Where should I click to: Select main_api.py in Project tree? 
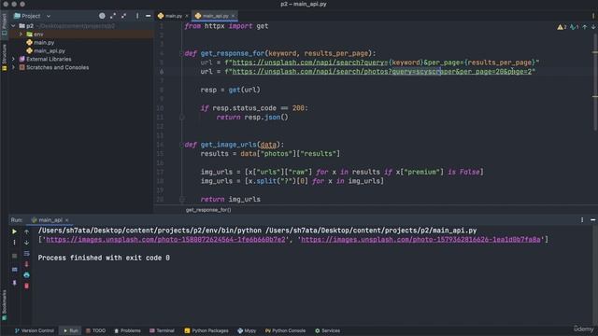[x=49, y=50]
